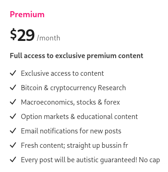Select the Macroeconomics, stocks & forex text
Screen dimensions: 168x172
tap(70, 102)
